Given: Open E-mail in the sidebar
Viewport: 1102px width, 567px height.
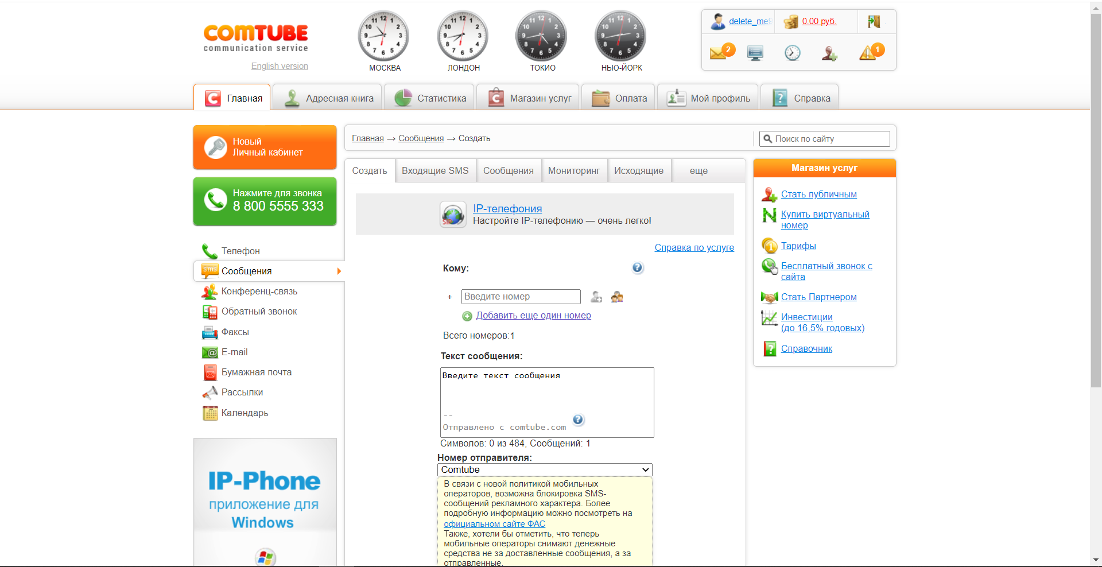Looking at the screenshot, I should tap(235, 352).
